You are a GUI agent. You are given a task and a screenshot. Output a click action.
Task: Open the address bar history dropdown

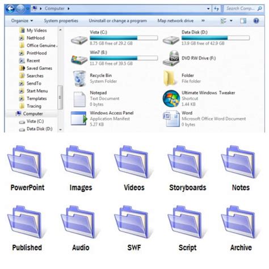coord(208,9)
